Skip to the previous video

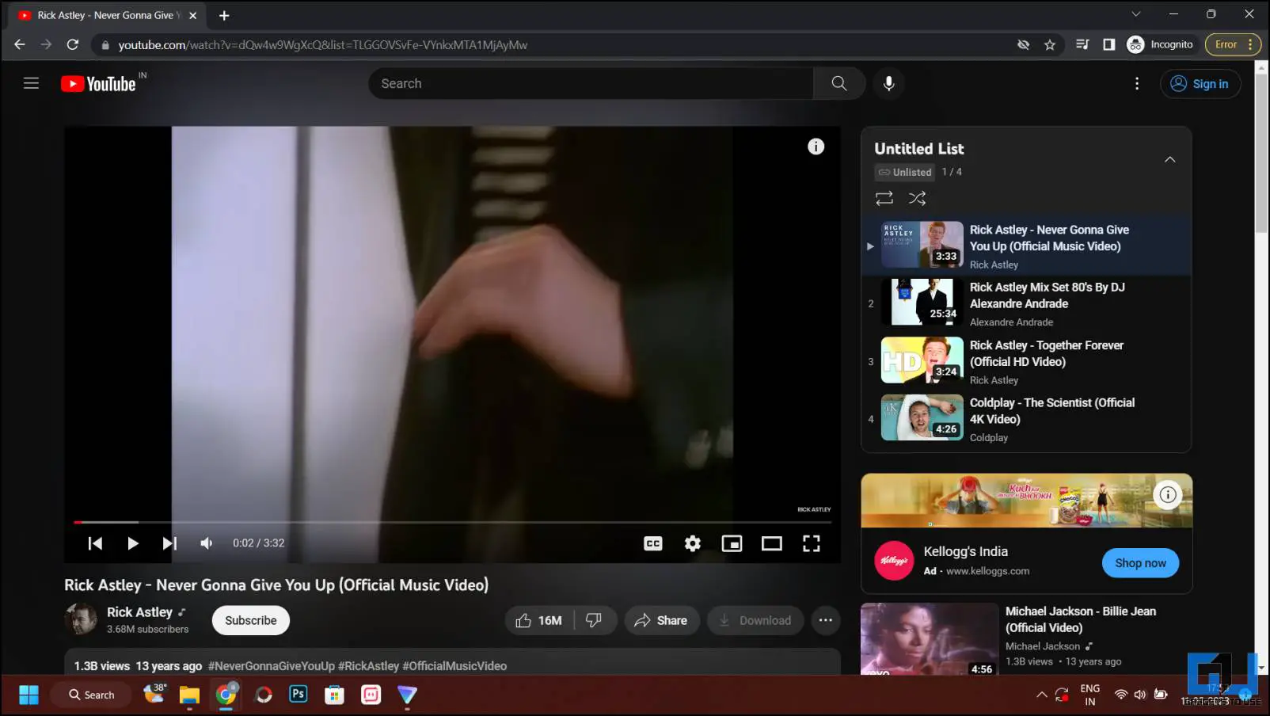pyautogui.click(x=95, y=543)
